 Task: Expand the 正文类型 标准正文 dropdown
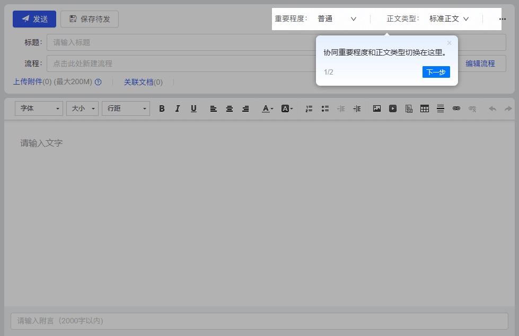449,19
